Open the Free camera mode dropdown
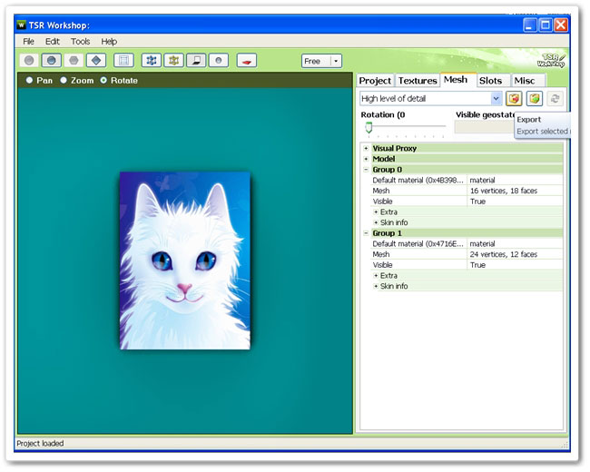Screen dimensions: 590x472 coord(336,61)
